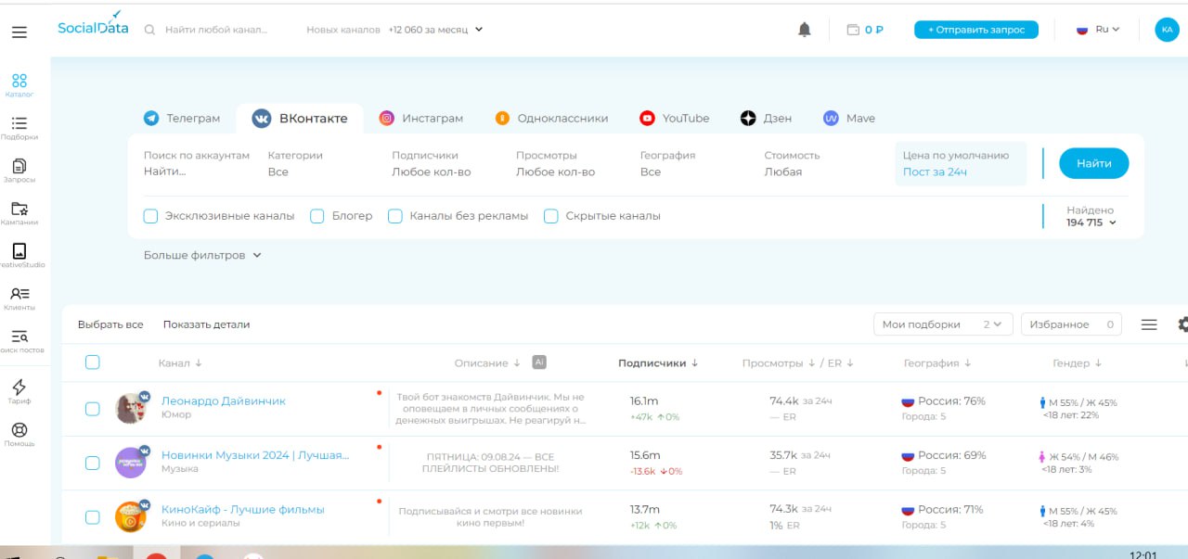Image resolution: width=1188 pixels, height=559 pixels.
Task: Open Клиенты in the sidebar
Action: (19, 299)
